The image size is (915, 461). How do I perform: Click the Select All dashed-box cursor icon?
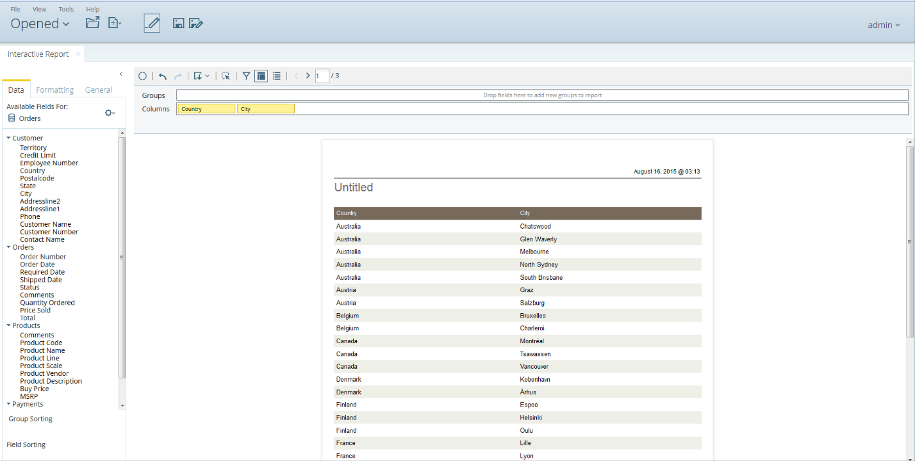pyautogui.click(x=226, y=76)
